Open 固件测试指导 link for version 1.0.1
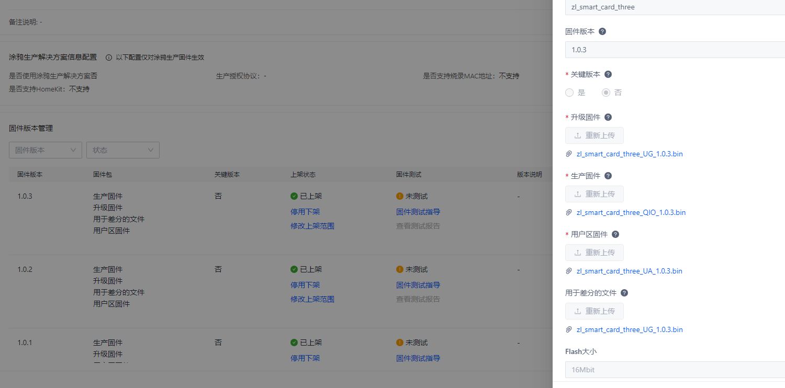Viewport: 785px width, 388px height. [x=418, y=358]
